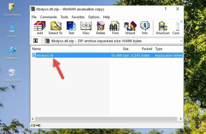Screen dimensions: 206x134
Task: Click the Delete toolbar icon
Action: [x=101, y=28]
